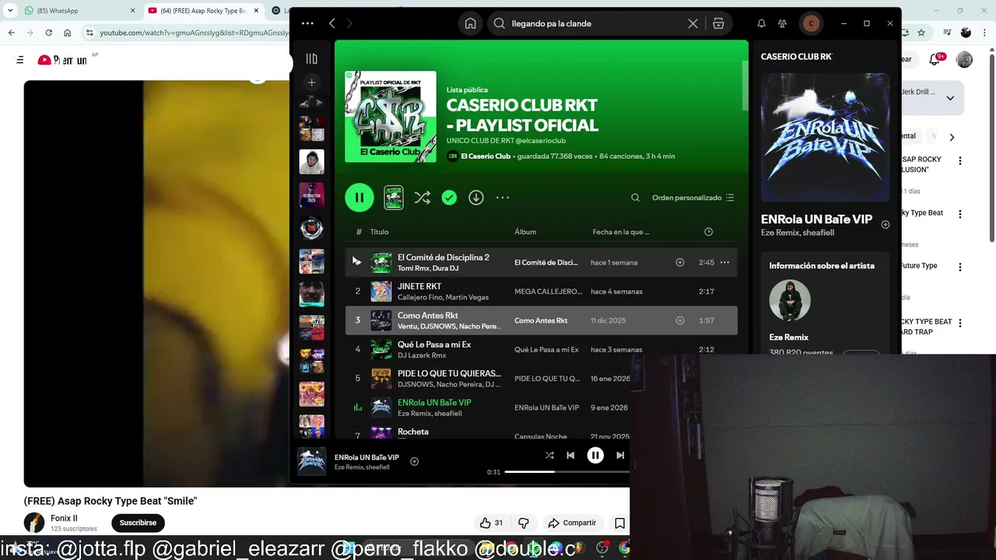This screenshot has width=996, height=560.
Task: Toggle playlist preview cover button
Action: (394, 198)
